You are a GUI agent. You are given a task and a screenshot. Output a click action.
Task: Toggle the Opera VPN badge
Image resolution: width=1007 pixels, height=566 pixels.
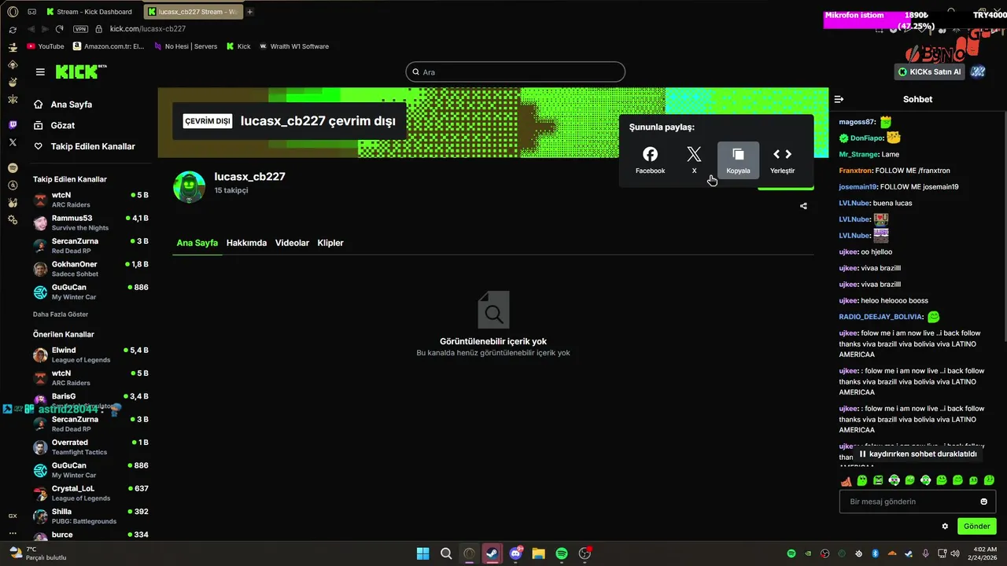80,29
